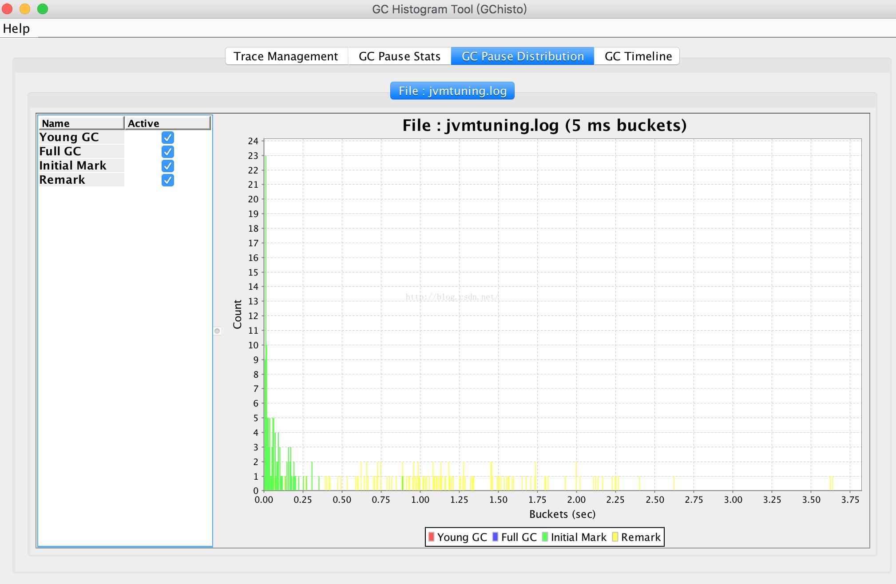
Task: Click the Buckets (sec) axis label
Action: click(x=562, y=514)
